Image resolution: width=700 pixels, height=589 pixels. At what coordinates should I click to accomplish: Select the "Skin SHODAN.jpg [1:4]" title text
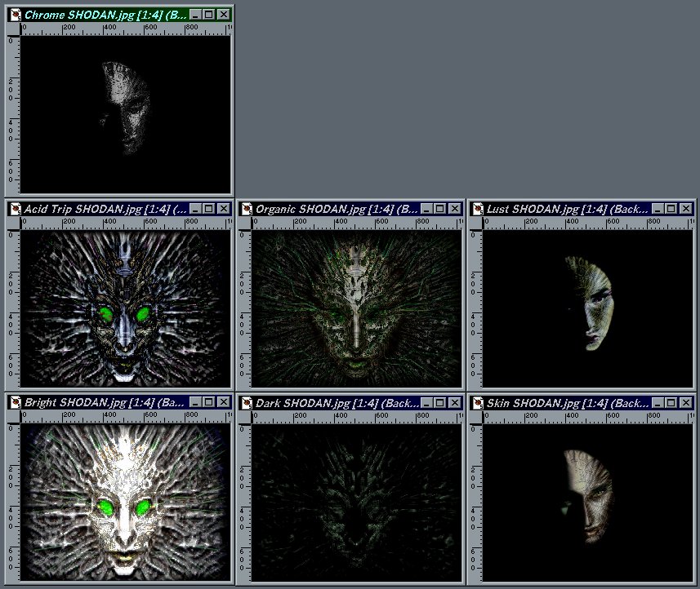click(x=546, y=403)
